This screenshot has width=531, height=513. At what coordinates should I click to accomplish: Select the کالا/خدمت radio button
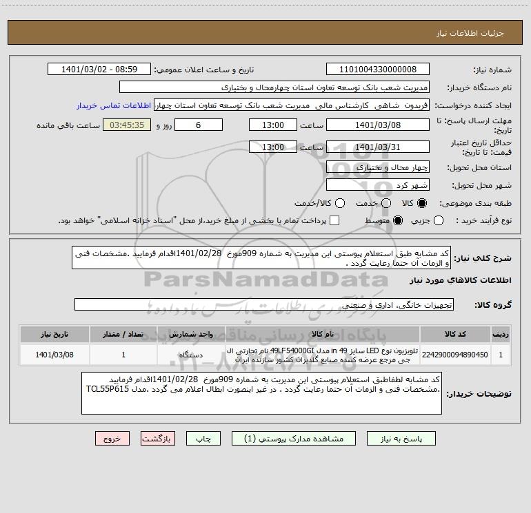340,203
